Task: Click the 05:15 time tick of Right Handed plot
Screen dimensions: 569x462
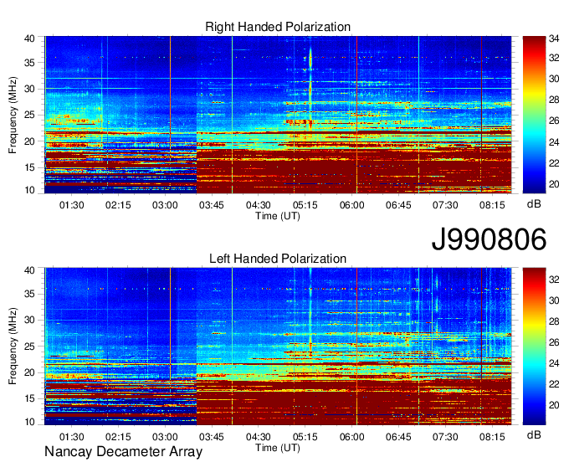Action: click(x=305, y=205)
